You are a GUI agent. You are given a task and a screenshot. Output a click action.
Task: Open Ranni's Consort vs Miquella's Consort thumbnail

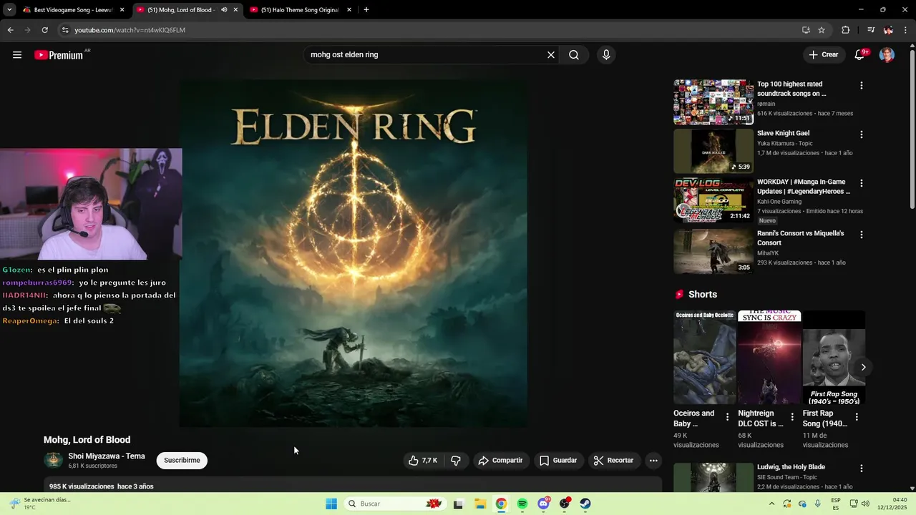[x=713, y=251]
